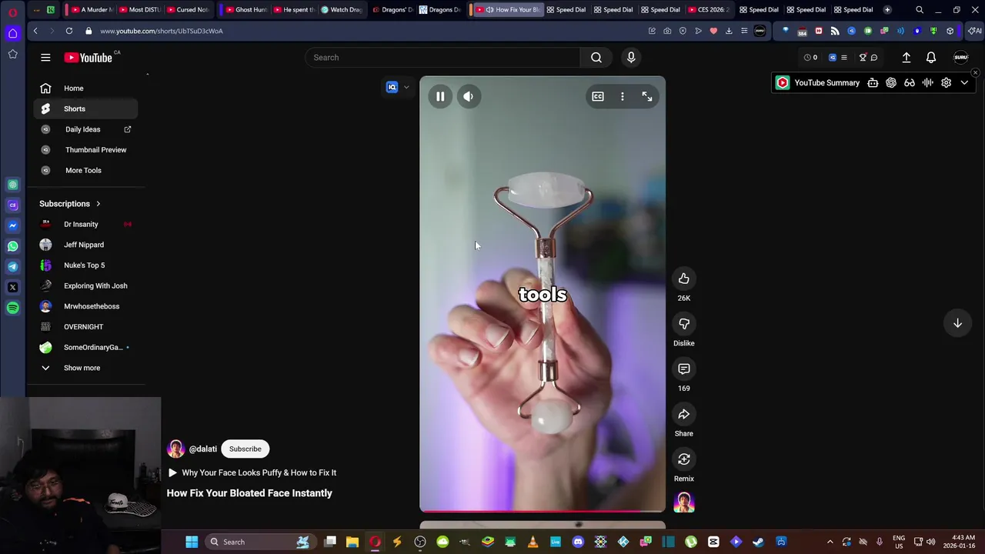Click the clock counter showing 0

pyautogui.click(x=810, y=58)
